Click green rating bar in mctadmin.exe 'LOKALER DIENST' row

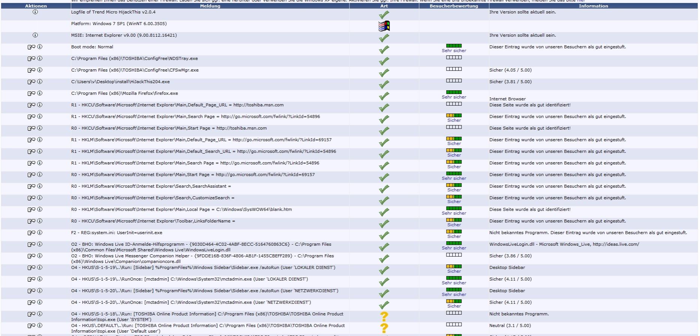pyautogui.click(x=454, y=278)
